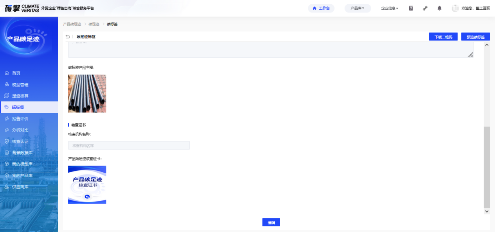Screen dimensions: 495x232
Task: Click the 供应商库 person icon
Action: point(7,187)
